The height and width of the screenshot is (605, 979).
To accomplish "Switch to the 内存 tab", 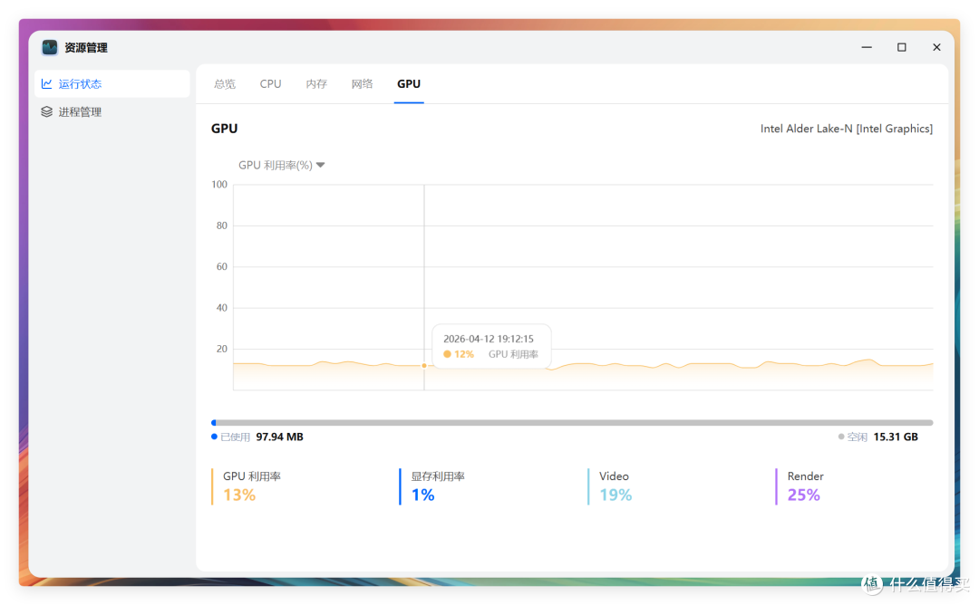I will pos(316,83).
